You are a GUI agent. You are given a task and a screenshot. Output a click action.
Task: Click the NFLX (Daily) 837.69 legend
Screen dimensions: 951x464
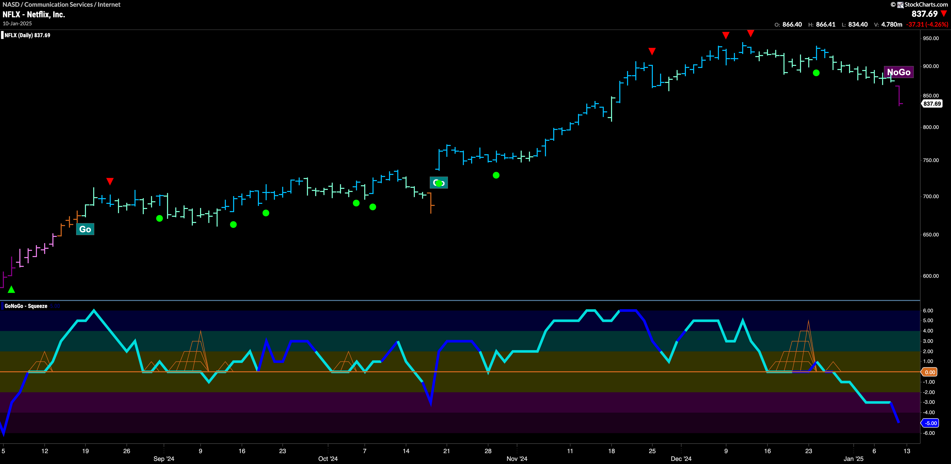pos(27,35)
